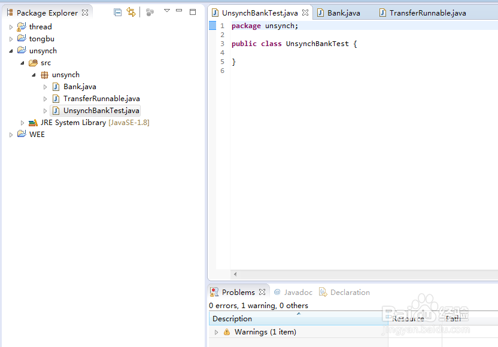The height and width of the screenshot is (347, 498).
Task: Expand the Warnings (1 item) group
Action: (x=216, y=333)
